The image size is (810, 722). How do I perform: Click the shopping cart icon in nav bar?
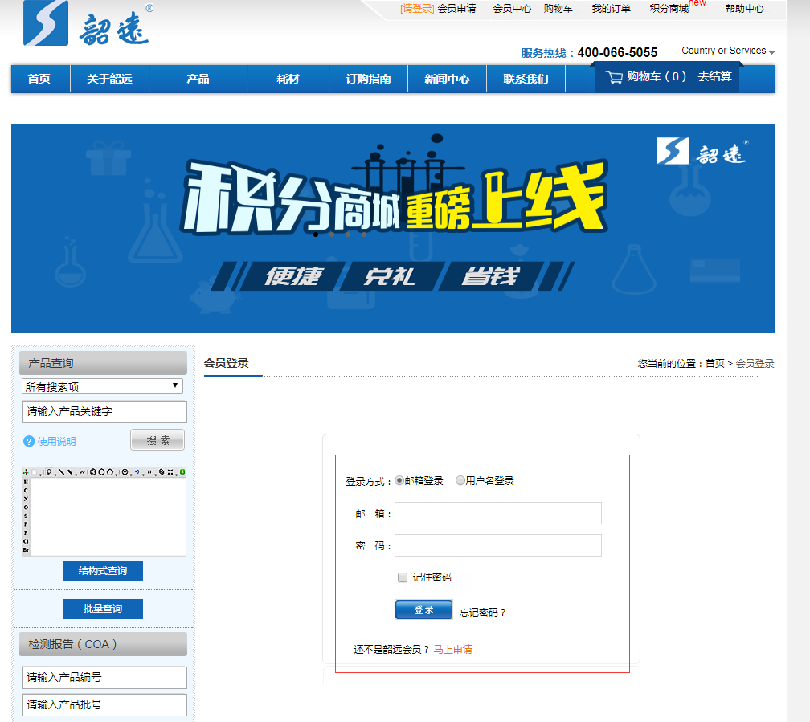(x=614, y=77)
